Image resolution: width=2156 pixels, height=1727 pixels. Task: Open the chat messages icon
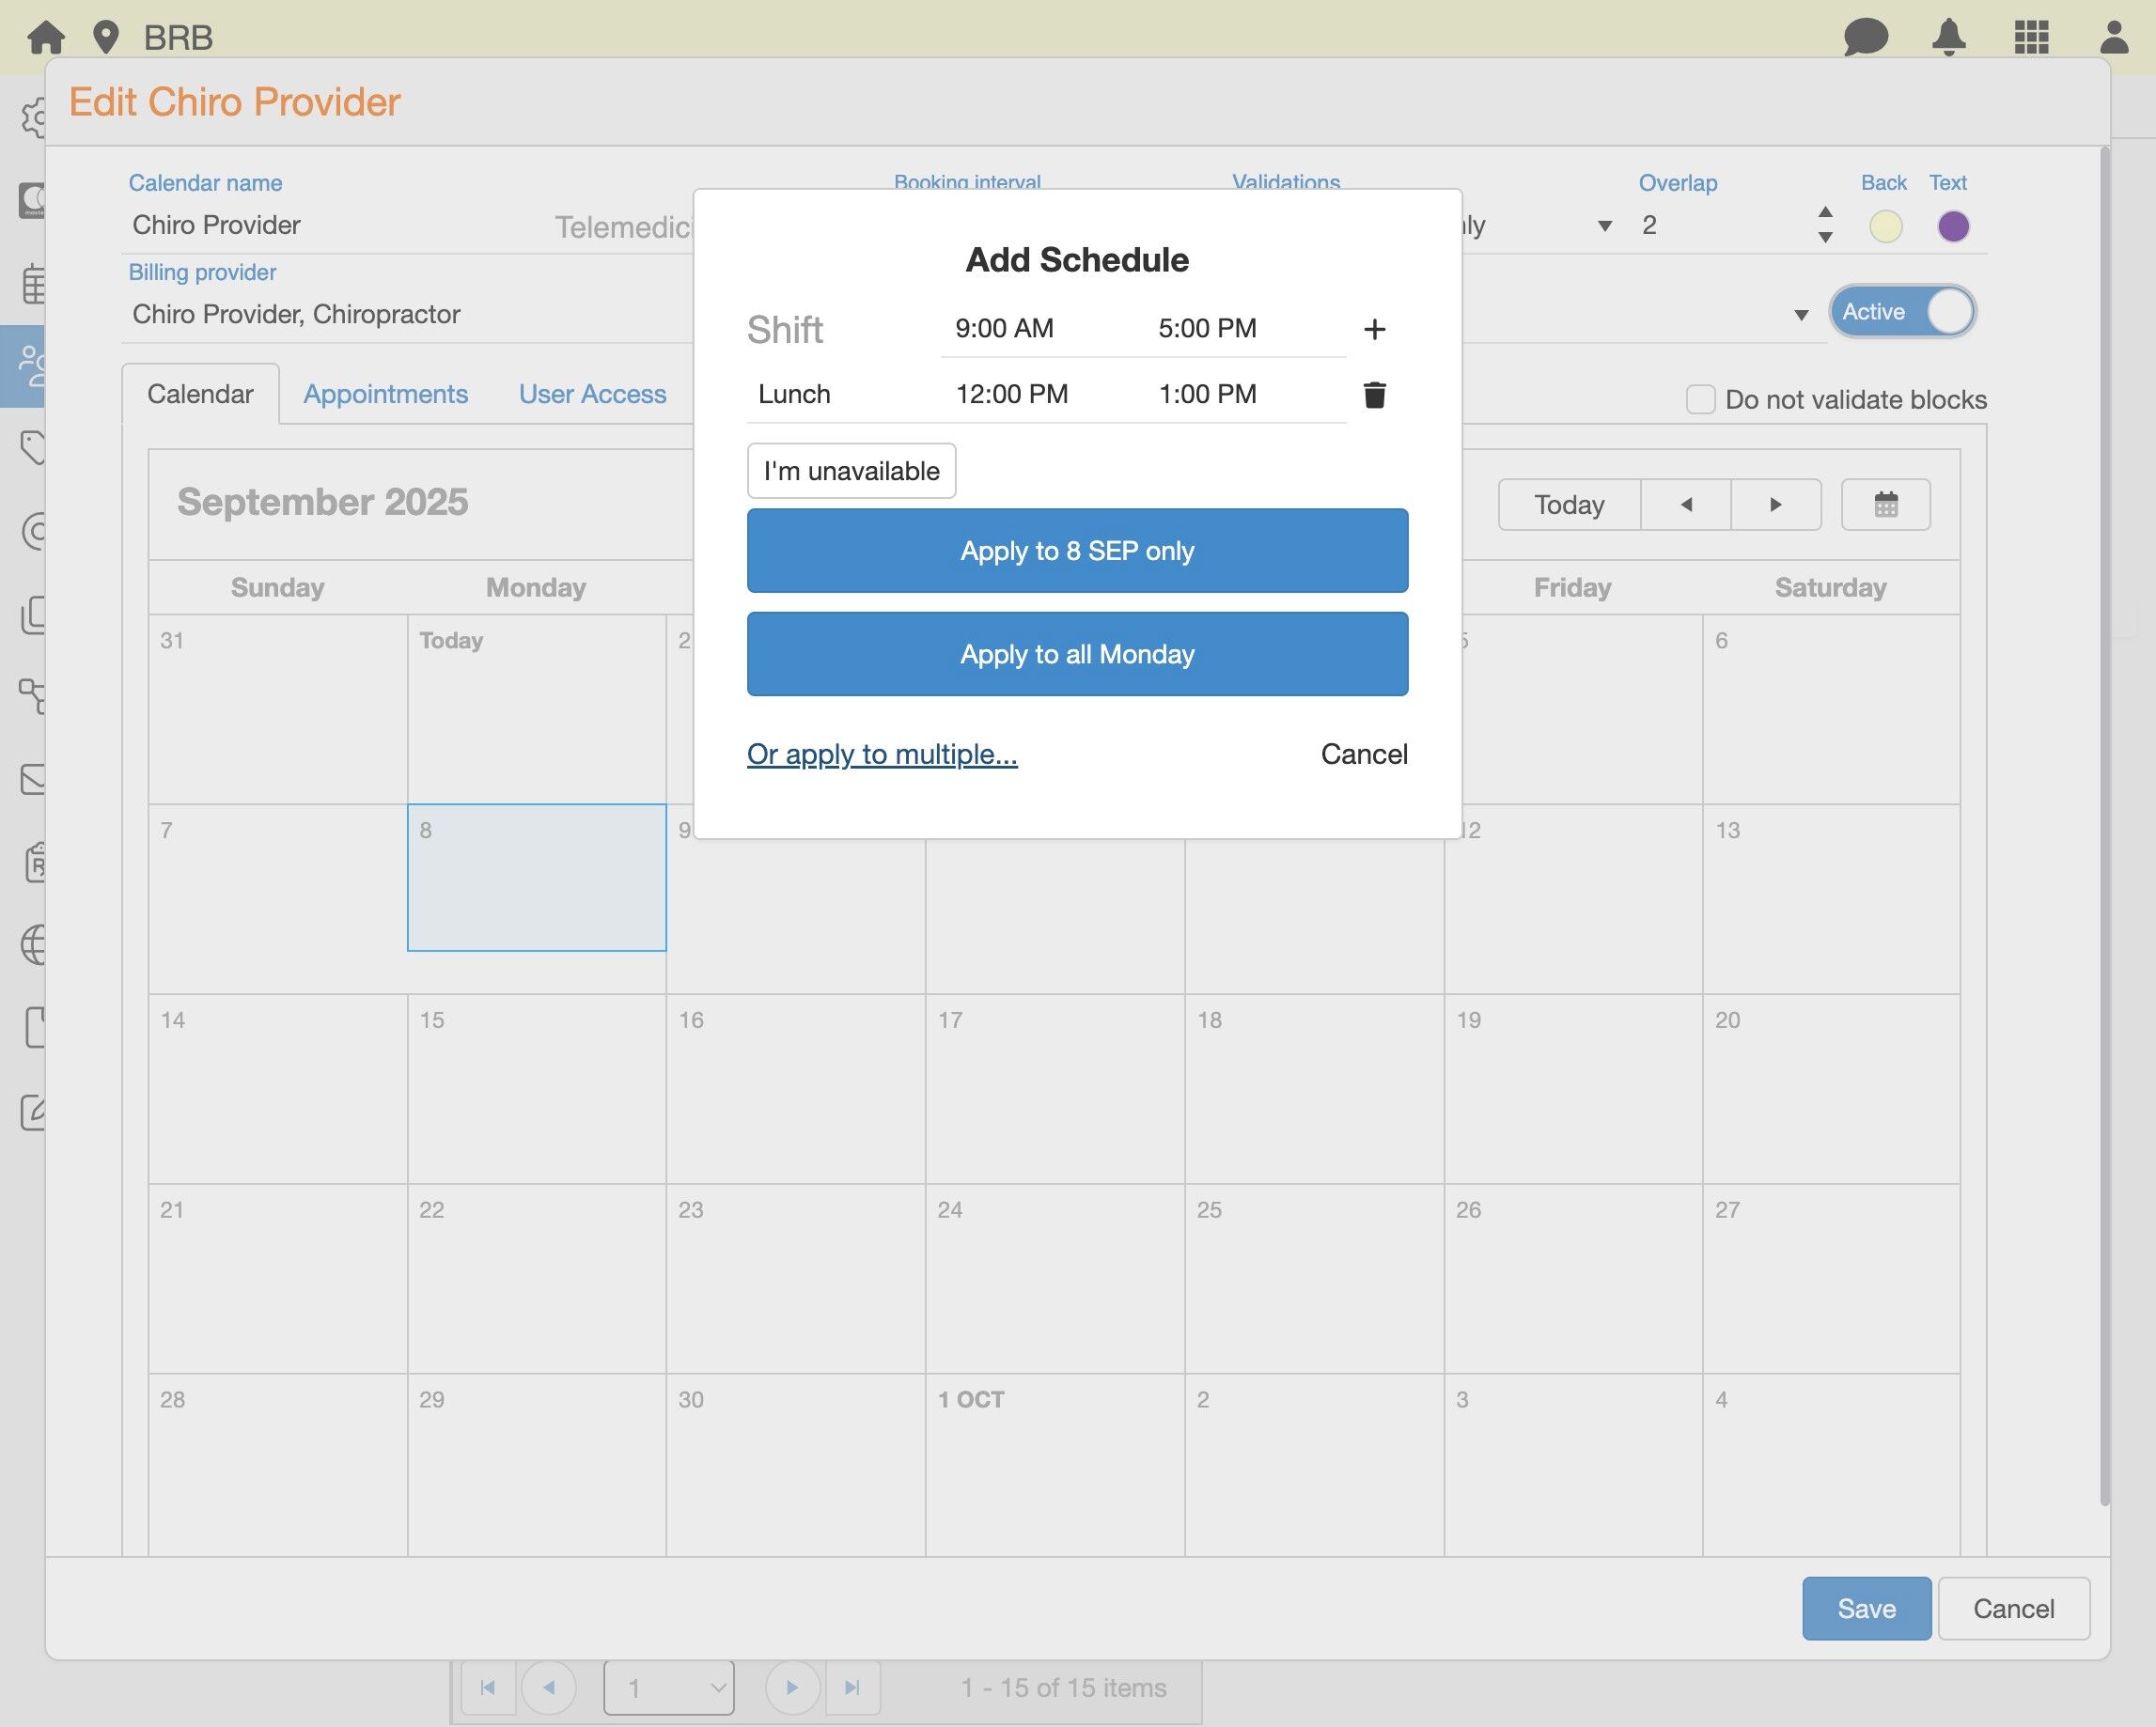(1865, 37)
